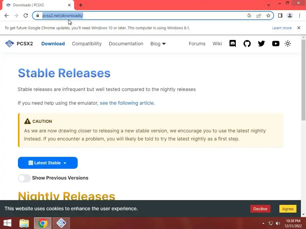Agree to the cookies banner
The width and height of the screenshot is (306, 229).
(288, 209)
